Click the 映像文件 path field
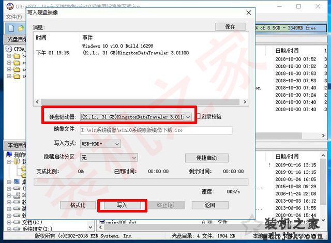The image size is (331, 243). coord(156,130)
